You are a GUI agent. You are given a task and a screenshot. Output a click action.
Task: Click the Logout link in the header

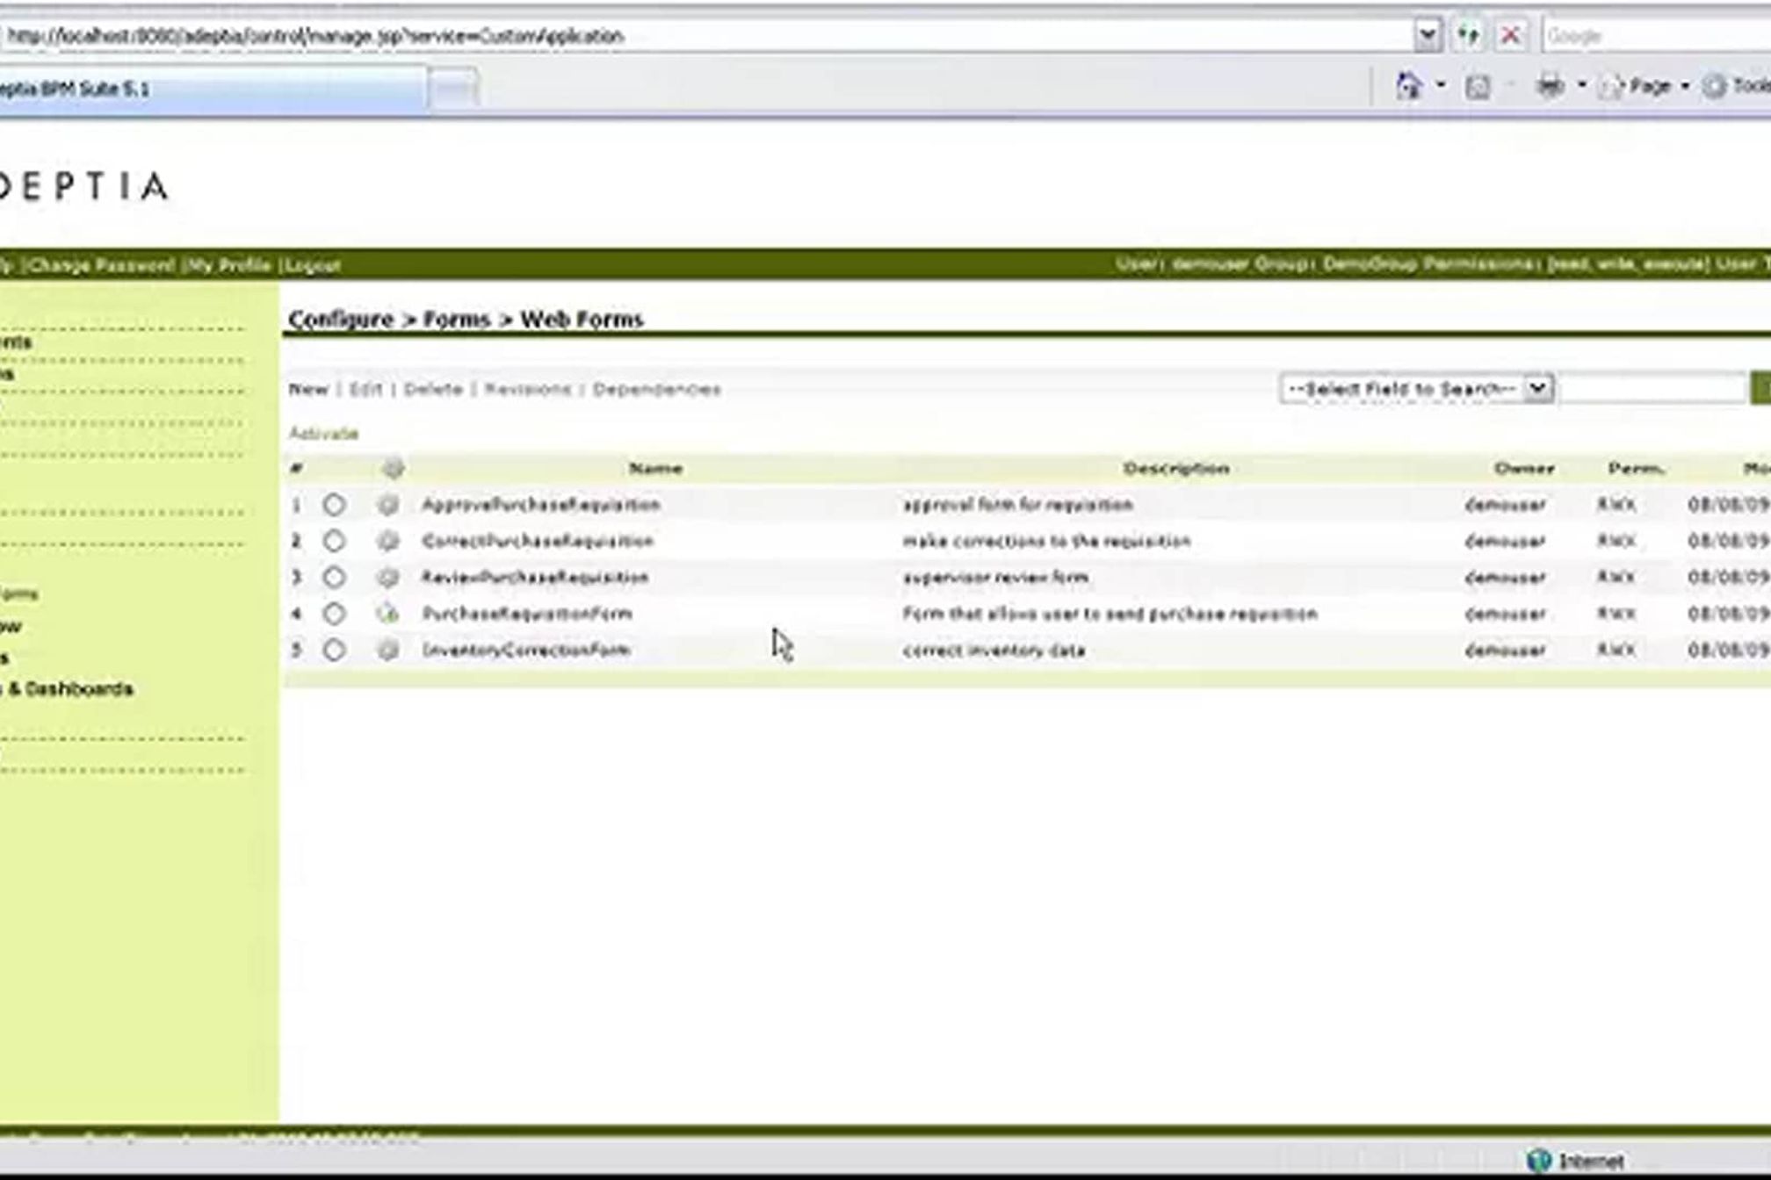(x=312, y=265)
